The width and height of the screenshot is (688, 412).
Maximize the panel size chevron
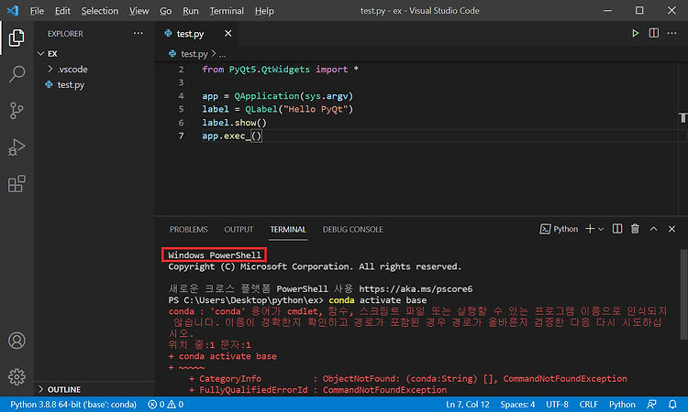[654, 229]
